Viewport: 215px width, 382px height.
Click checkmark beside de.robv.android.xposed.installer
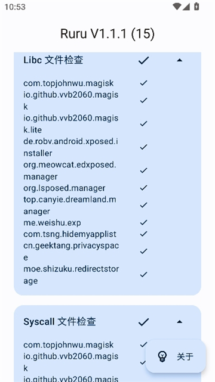143,147
